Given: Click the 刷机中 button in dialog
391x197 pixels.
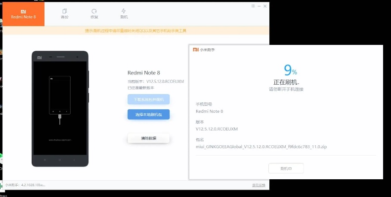Looking at the screenshot, I should coord(286,168).
